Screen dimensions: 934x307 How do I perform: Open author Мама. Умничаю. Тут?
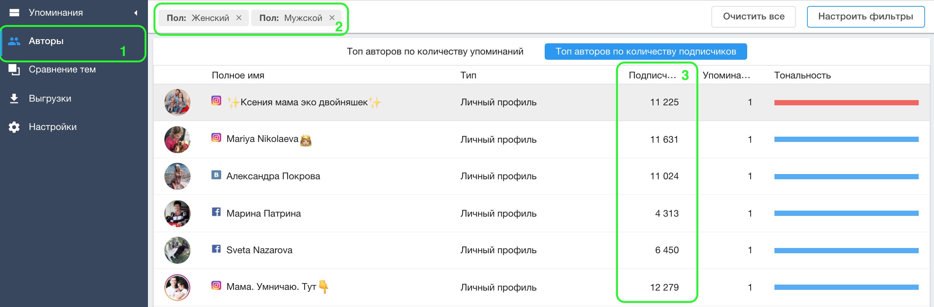pos(278,287)
